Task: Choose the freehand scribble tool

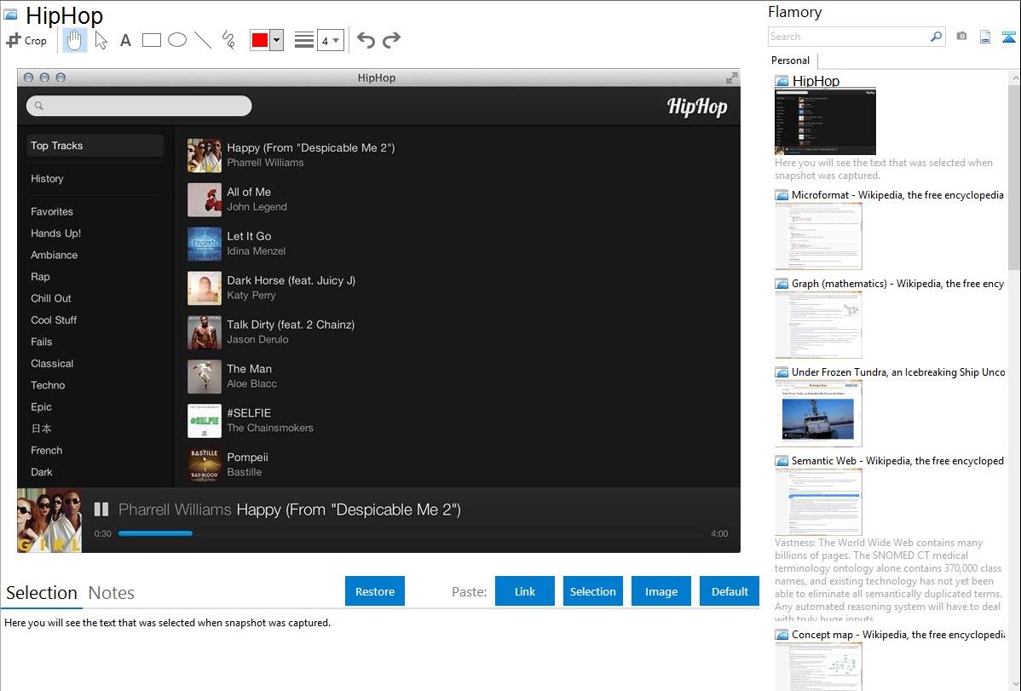Action: (x=228, y=40)
